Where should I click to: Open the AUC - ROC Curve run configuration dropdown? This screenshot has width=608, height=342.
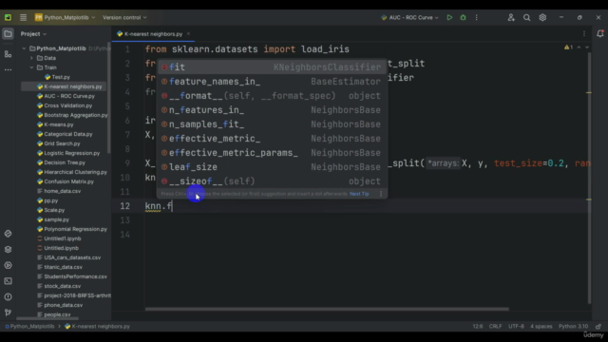[409, 17]
